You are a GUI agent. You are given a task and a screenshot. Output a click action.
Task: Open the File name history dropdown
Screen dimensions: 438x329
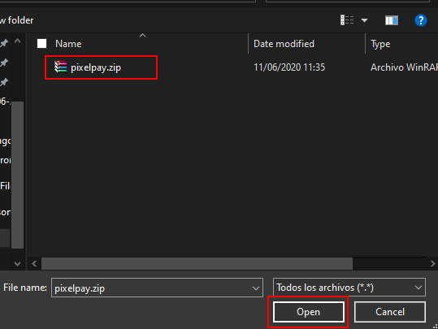tap(256, 288)
